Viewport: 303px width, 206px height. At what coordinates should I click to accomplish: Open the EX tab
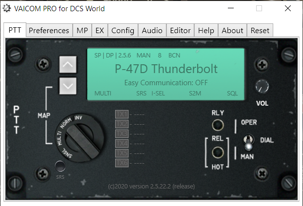click(100, 31)
